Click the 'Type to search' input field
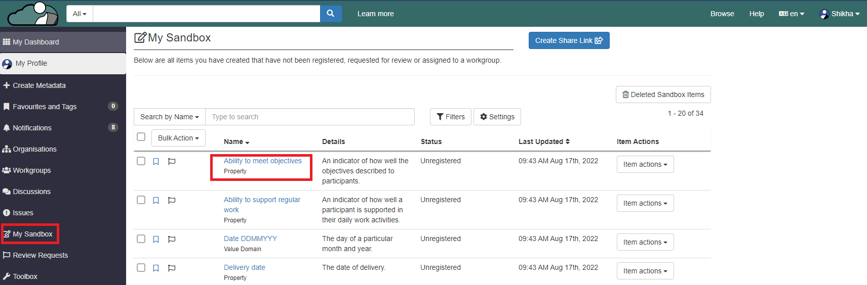 tap(309, 117)
